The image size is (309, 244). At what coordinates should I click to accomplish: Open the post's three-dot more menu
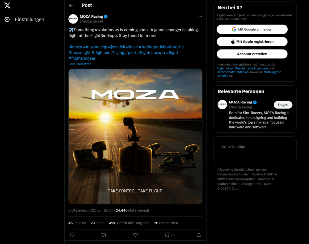(200, 17)
